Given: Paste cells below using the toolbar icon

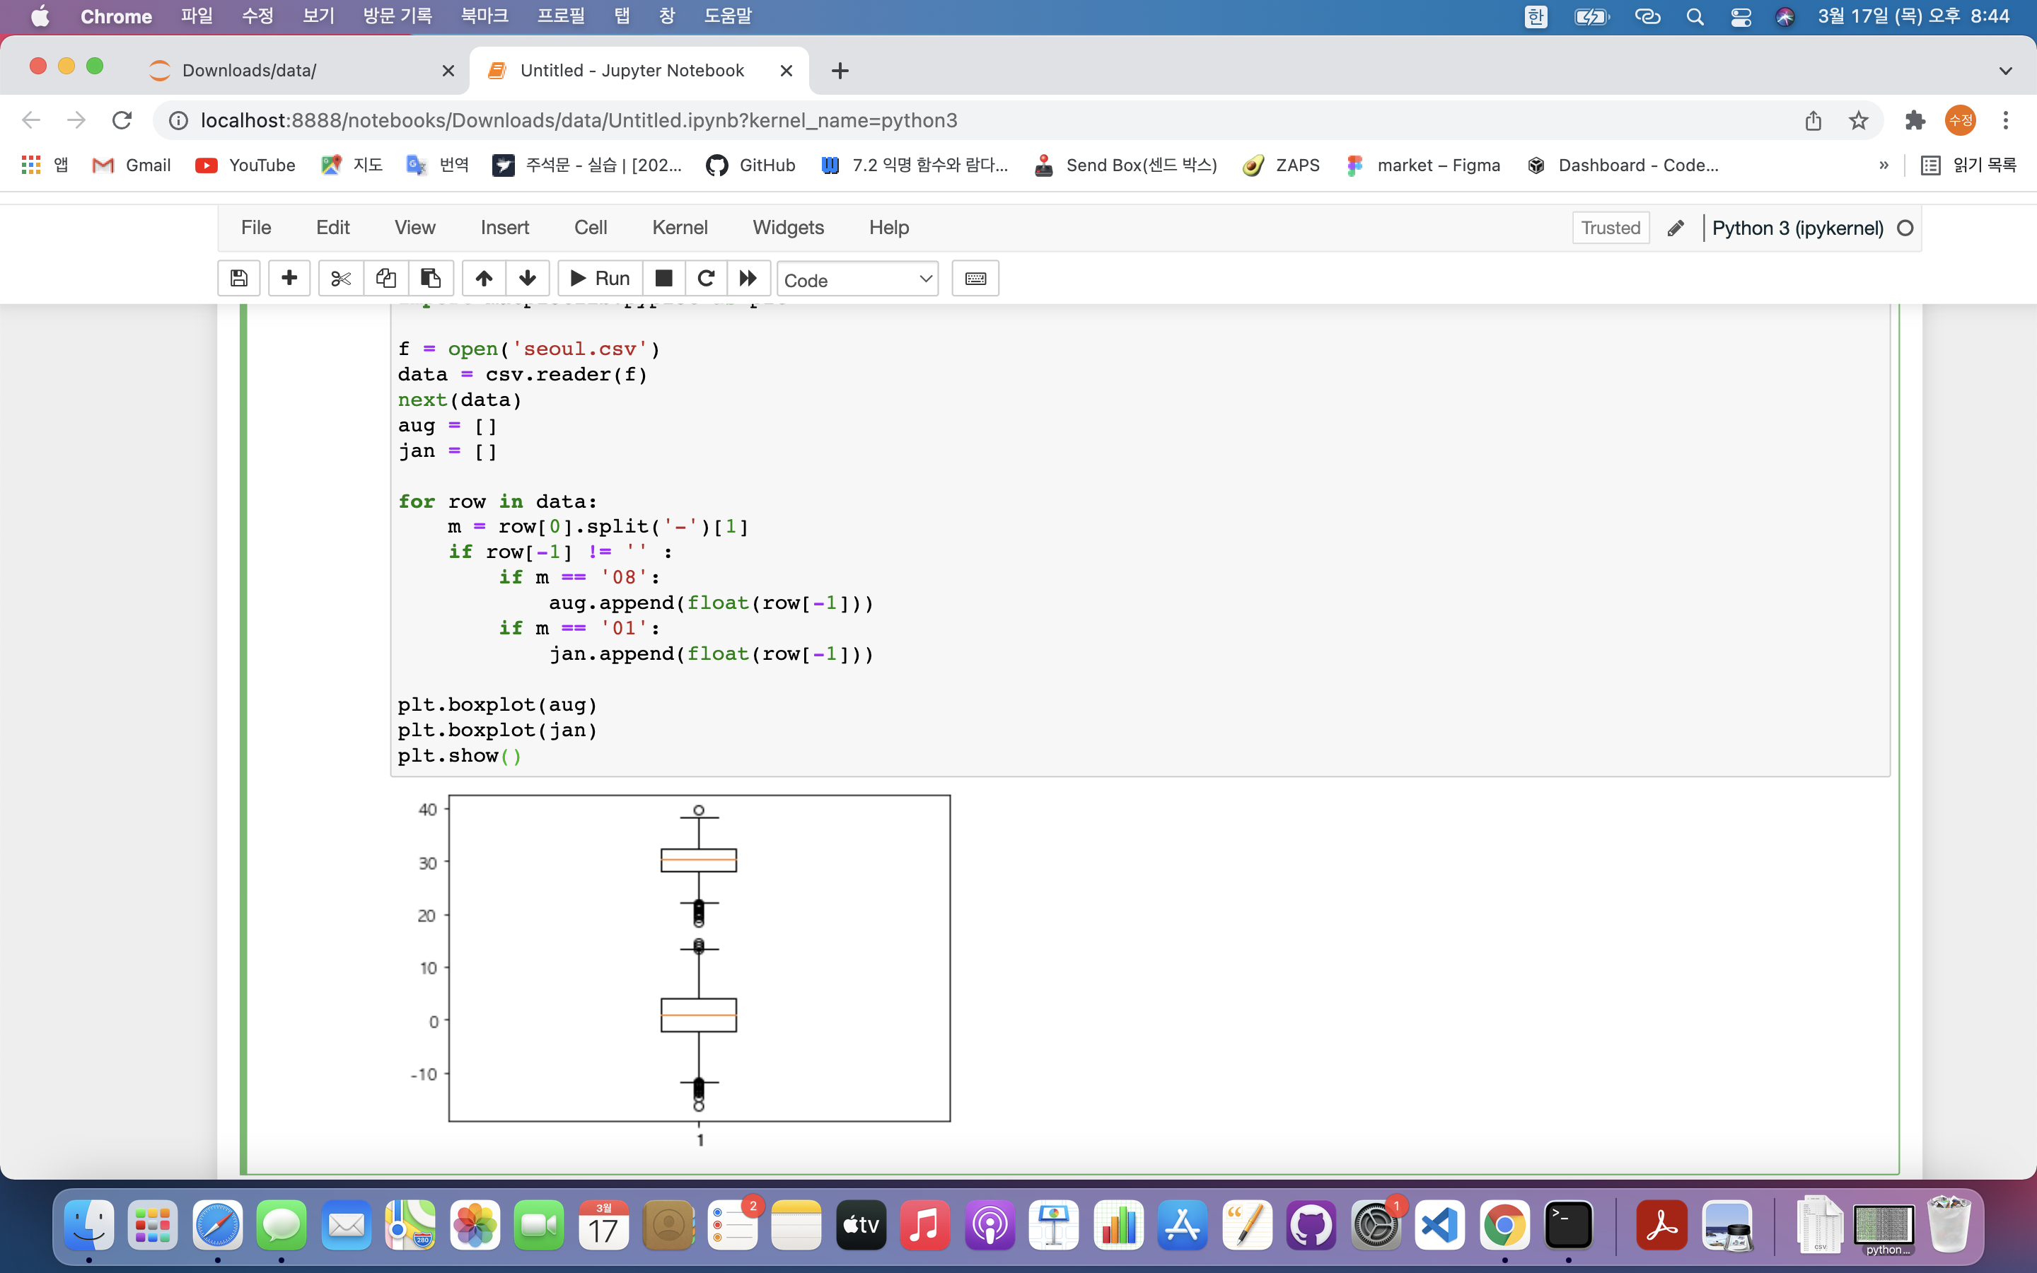Looking at the screenshot, I should [431, 278].
